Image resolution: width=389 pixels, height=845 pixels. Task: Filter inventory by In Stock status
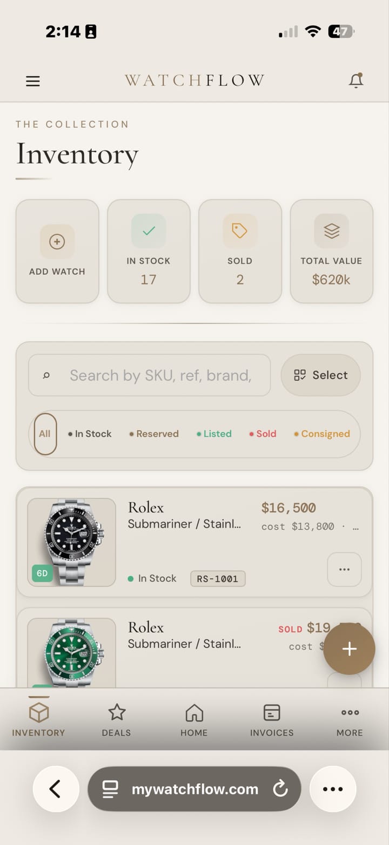click(90, 434)
